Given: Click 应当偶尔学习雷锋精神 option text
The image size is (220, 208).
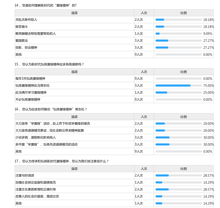Looking at the screenshot, I should 31,93.
